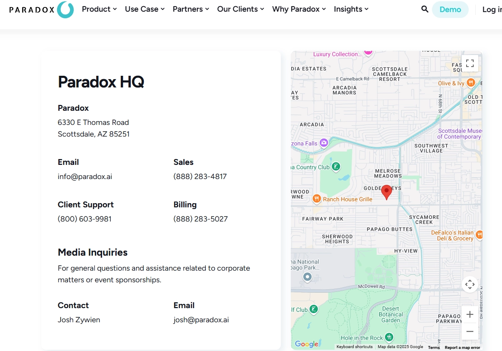Click the McDowell Rd map label

tap(372, 287)
